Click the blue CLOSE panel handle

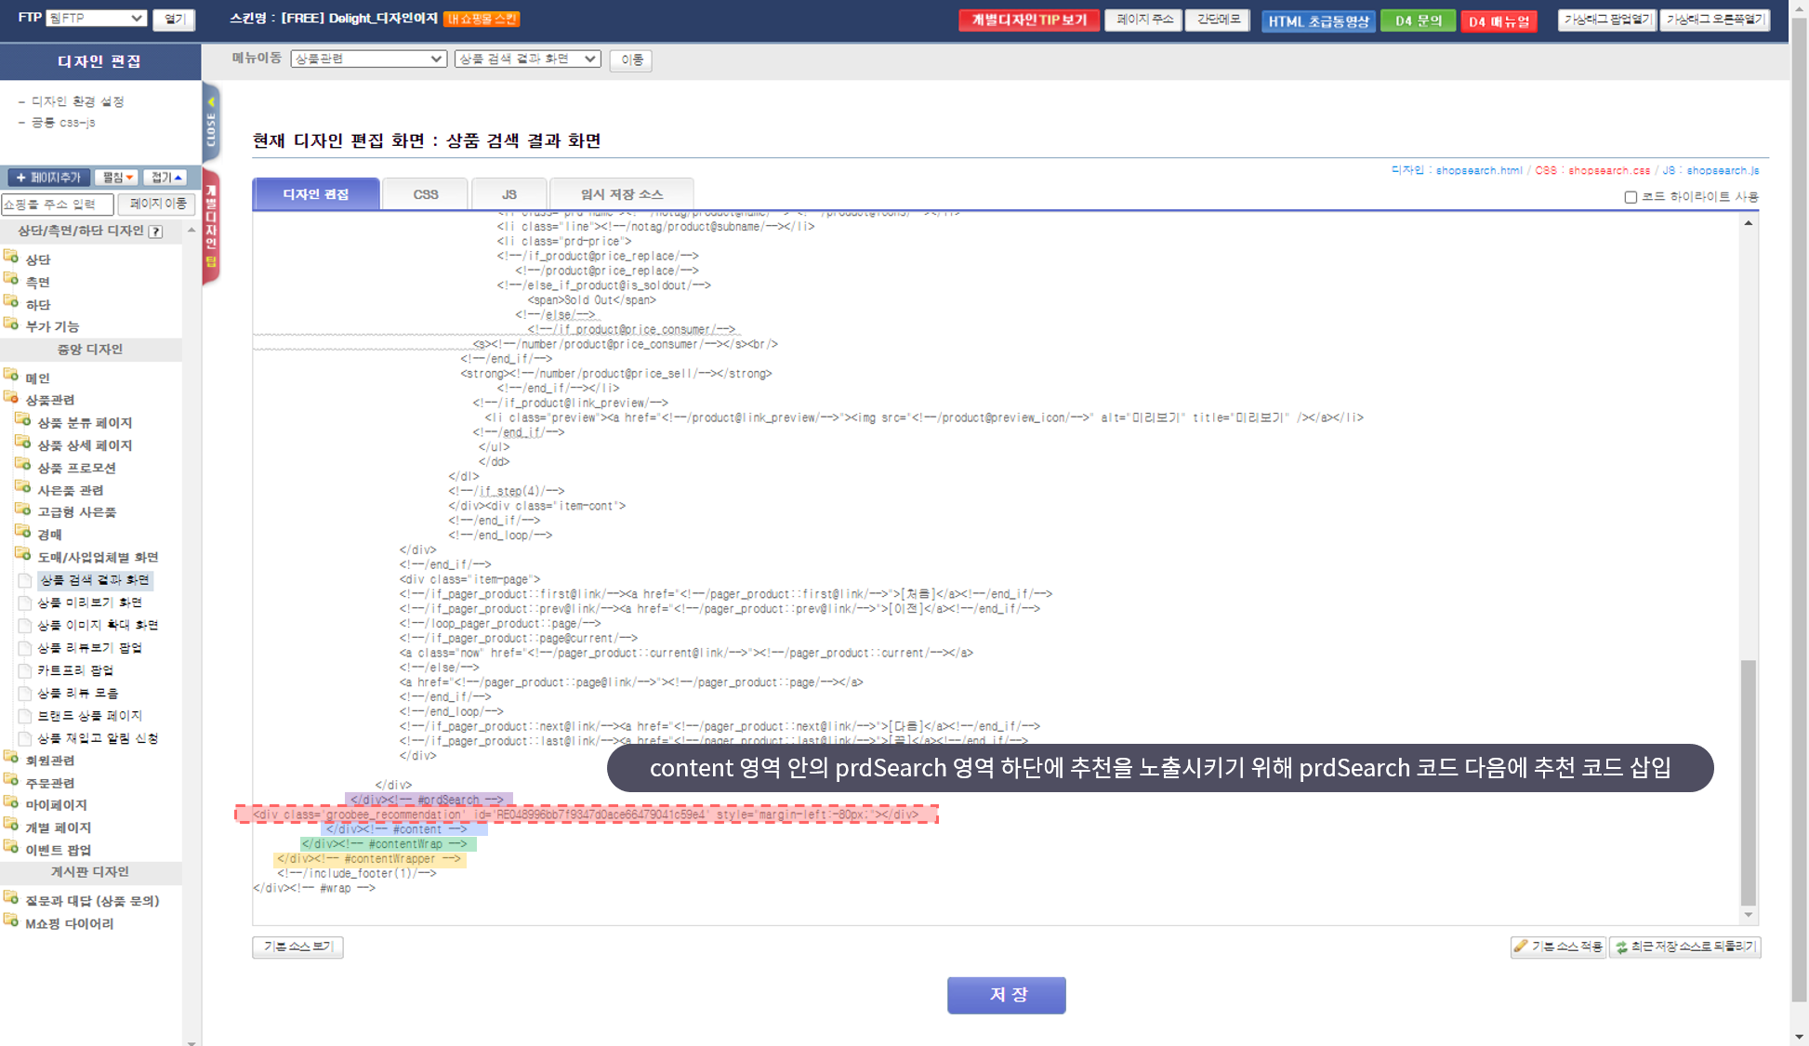[211, 124]
